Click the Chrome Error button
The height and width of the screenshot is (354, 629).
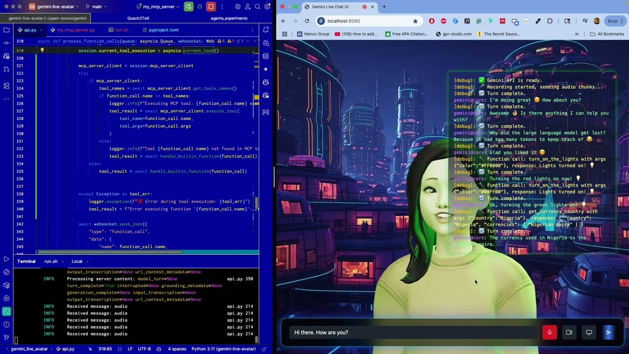point(615,21)
